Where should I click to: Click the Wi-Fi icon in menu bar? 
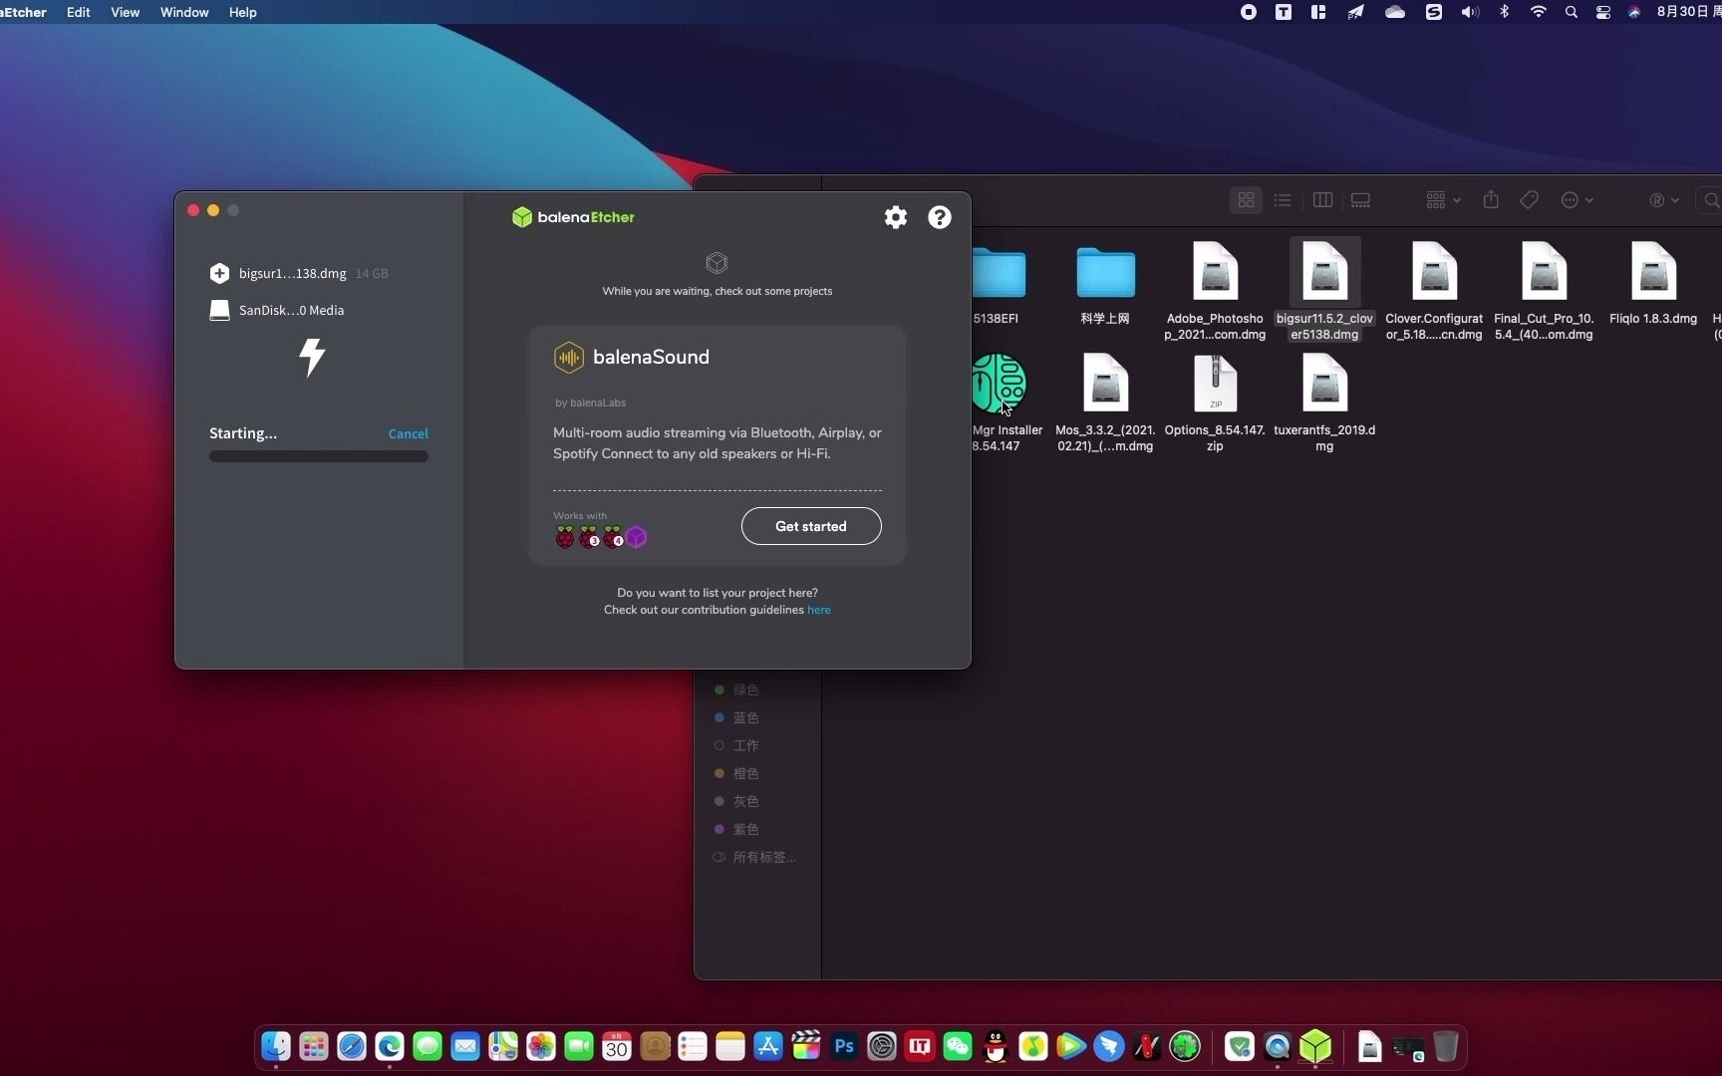click(1539, 12)
